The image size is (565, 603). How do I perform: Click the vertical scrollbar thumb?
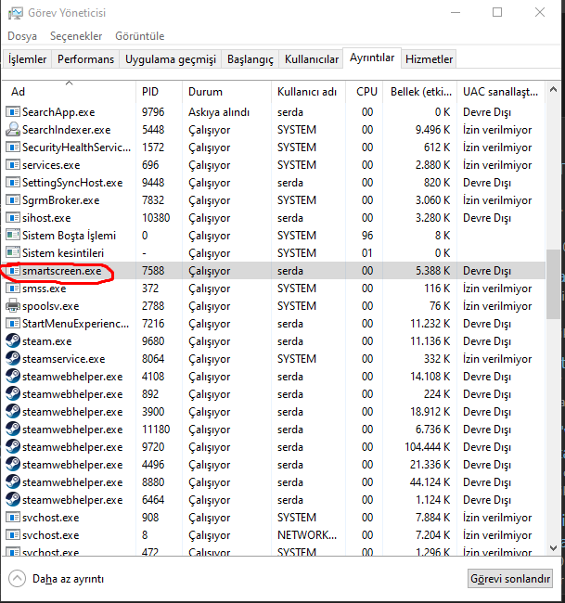[x=553, y=284]
